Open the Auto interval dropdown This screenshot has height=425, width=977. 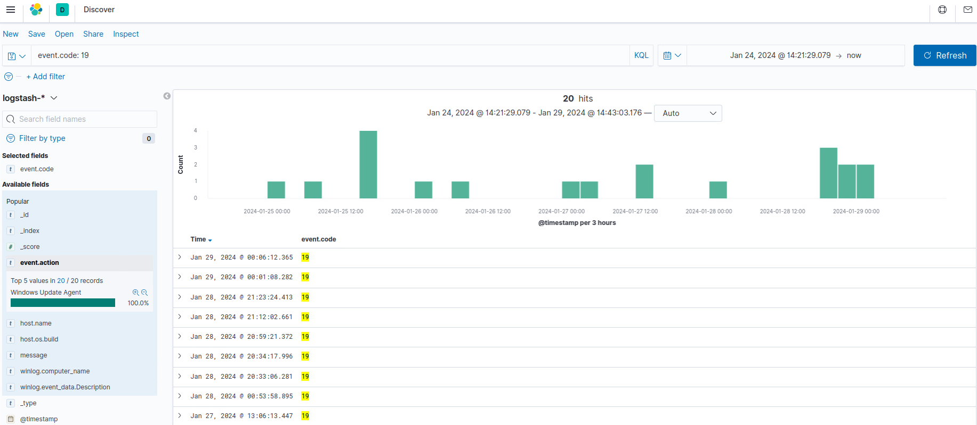[x=688, y=113]
